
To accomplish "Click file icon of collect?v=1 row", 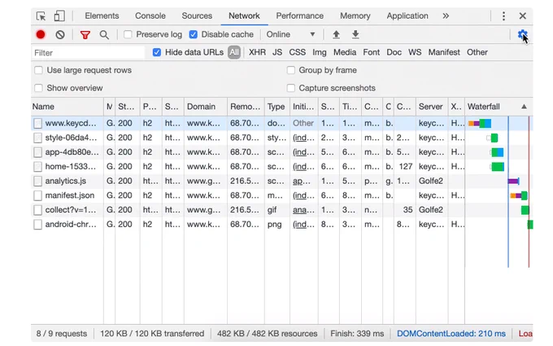I will point(37,210).
